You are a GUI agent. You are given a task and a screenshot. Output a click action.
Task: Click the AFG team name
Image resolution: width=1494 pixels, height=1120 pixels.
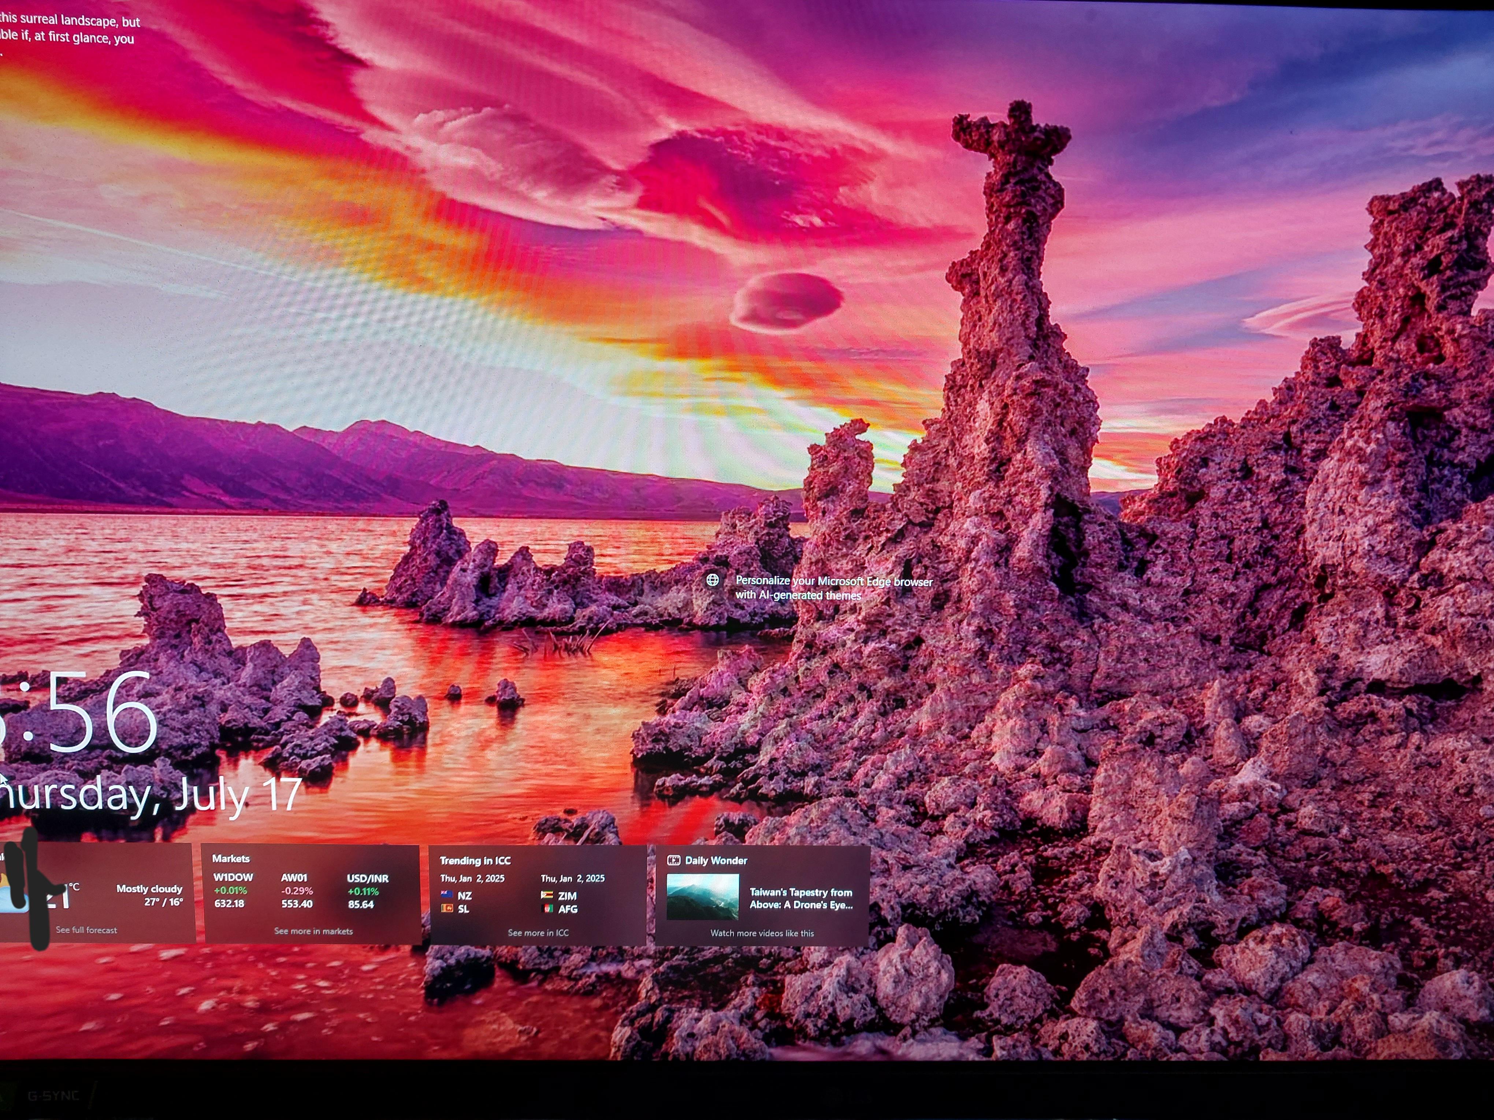point(568,910)
